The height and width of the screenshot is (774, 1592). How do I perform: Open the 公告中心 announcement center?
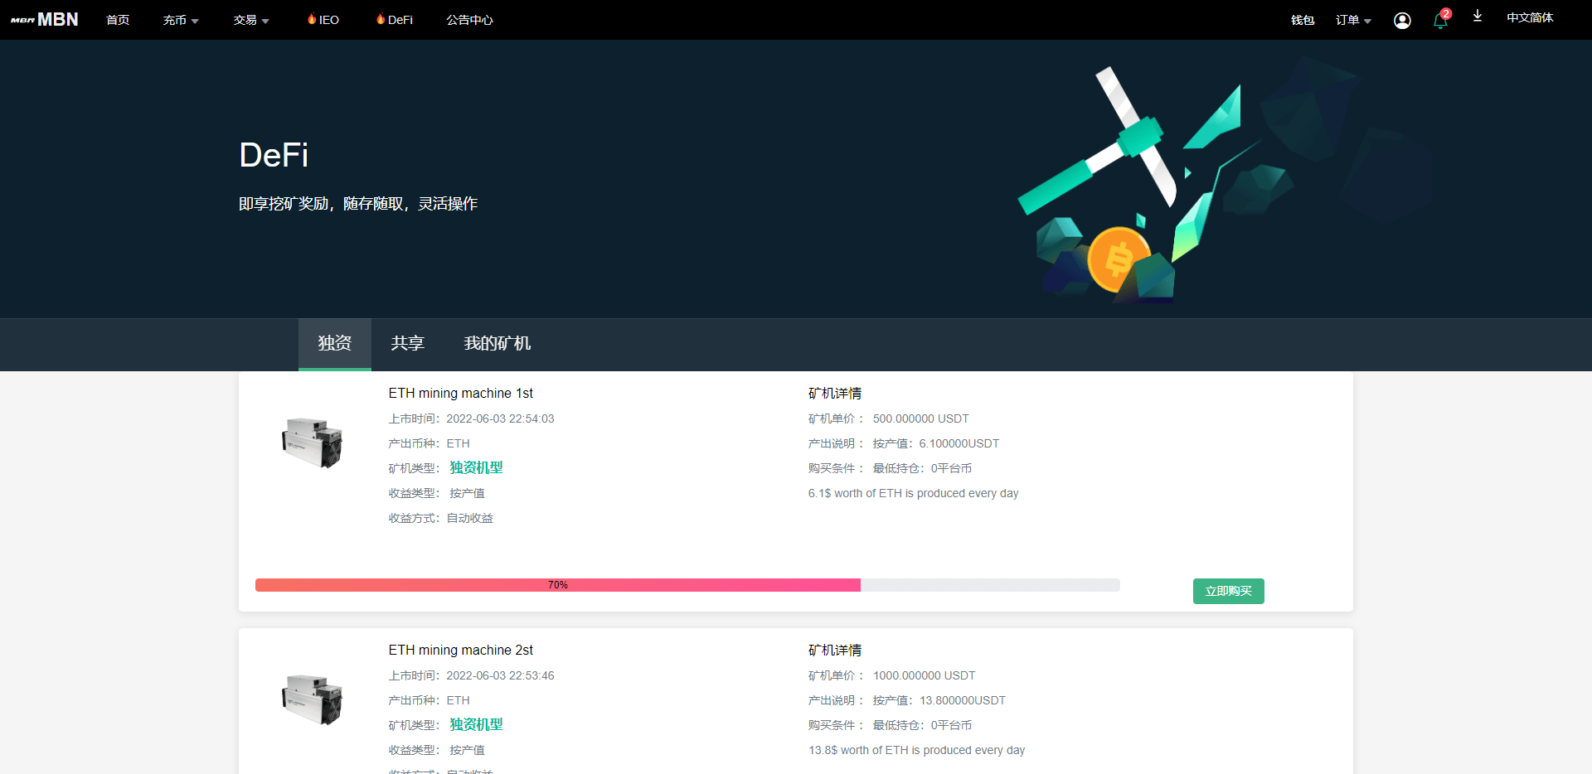tap(469, 19)
